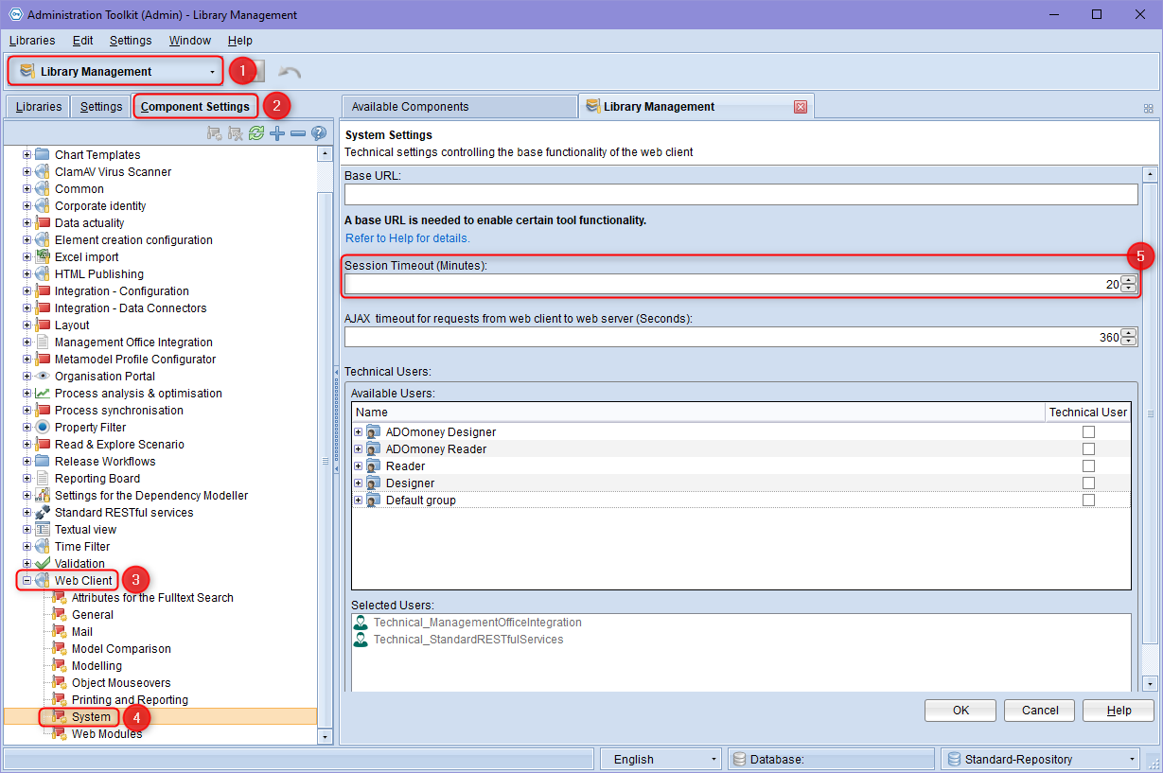The image size is (1163, 773).
Task: Click the AJAX timeout stepper arrows
Action: tap(1129, 337)
